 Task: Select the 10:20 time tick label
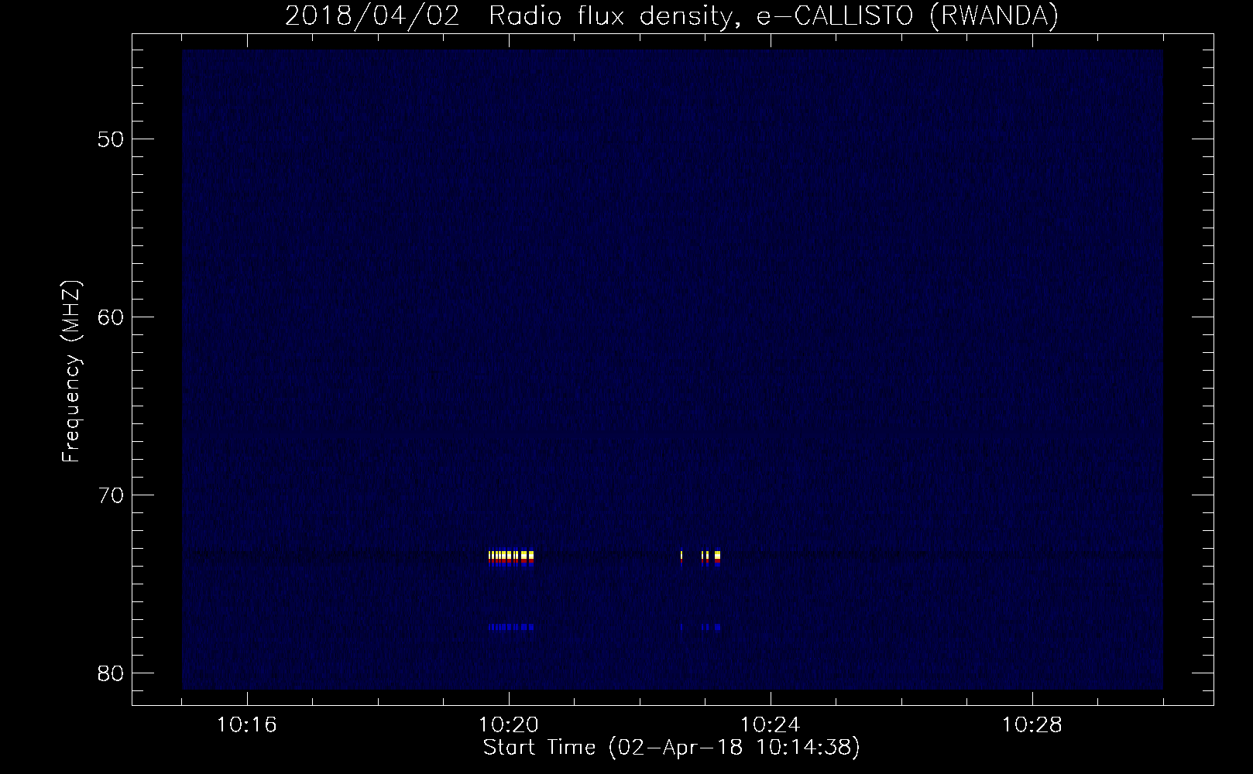coord(509,725)
